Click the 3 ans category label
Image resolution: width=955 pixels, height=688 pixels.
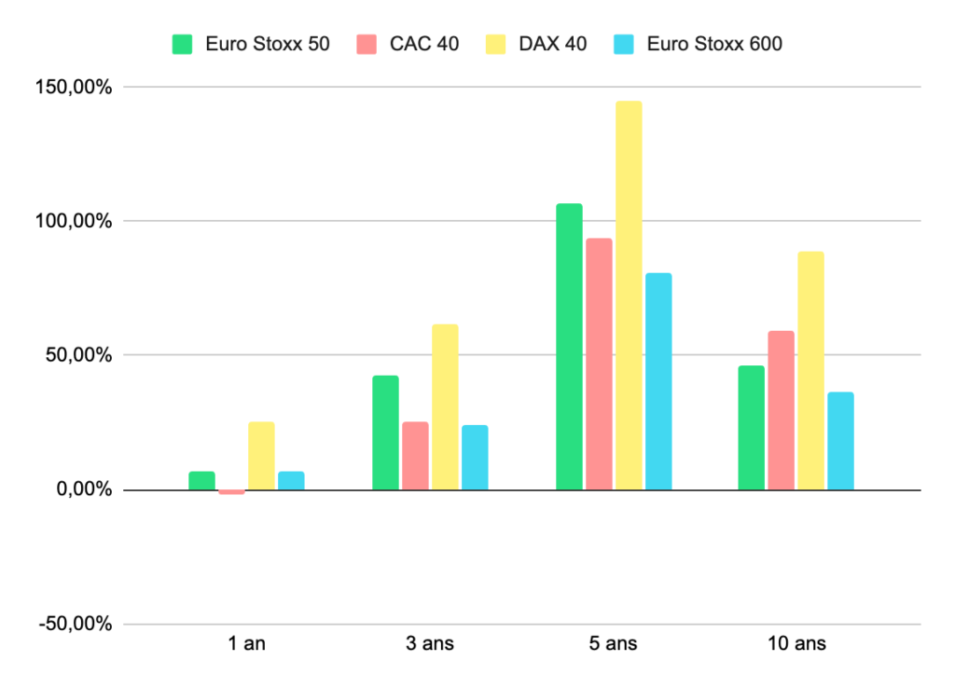[x=430, y=643]
